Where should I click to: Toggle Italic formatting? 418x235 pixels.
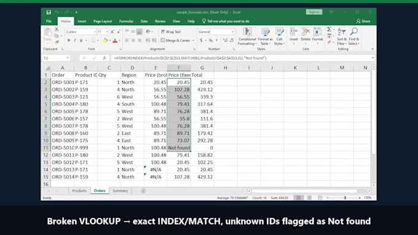tap(74, 40)
